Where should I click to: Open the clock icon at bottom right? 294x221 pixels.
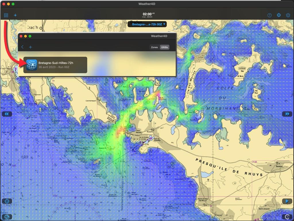pyautogui.click(x=287, y=217)
